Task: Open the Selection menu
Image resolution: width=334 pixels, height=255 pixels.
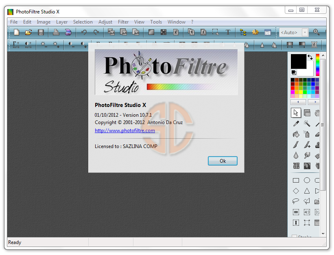Action: click(83, 22)
